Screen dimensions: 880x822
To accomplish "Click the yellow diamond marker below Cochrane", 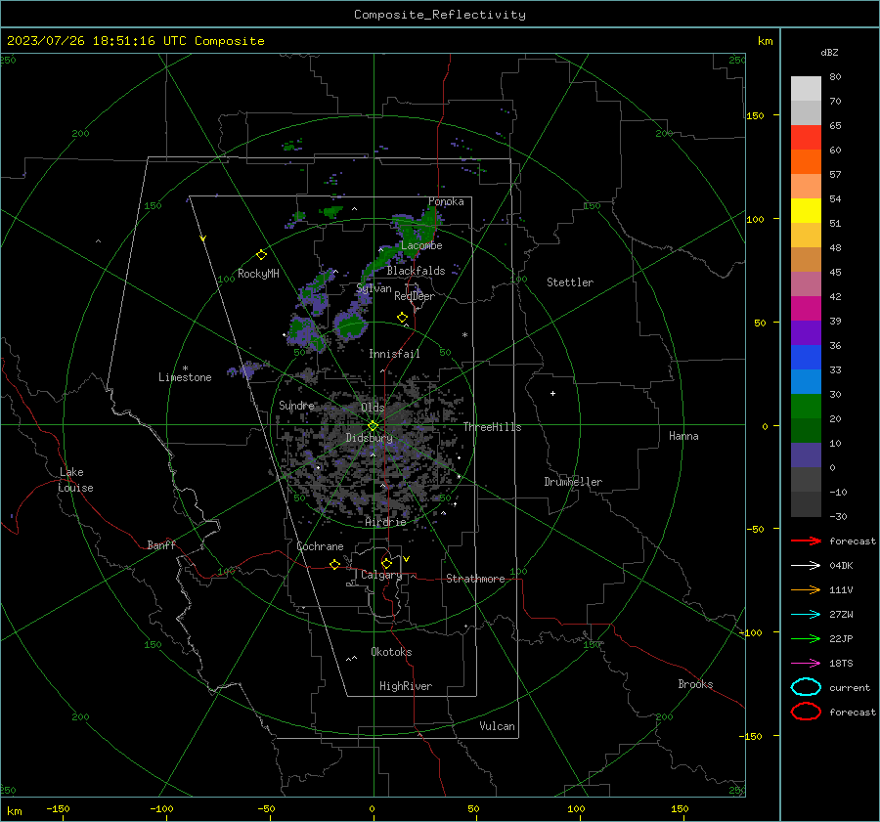I will [x=334, y=565].
